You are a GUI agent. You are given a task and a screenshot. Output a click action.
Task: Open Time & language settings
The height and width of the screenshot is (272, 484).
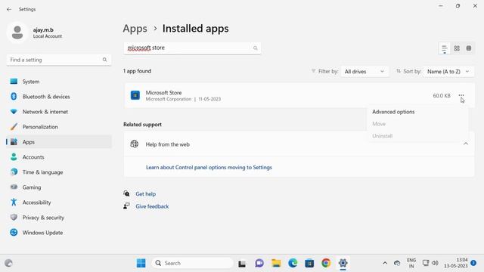59,172
